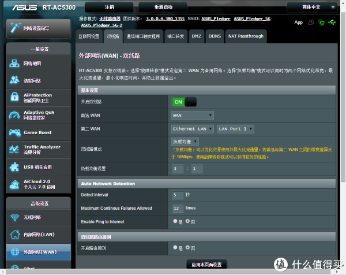Click the Detect Interval input field
The height and width of the screenshot is (275, 346).
tap(178, 195)
